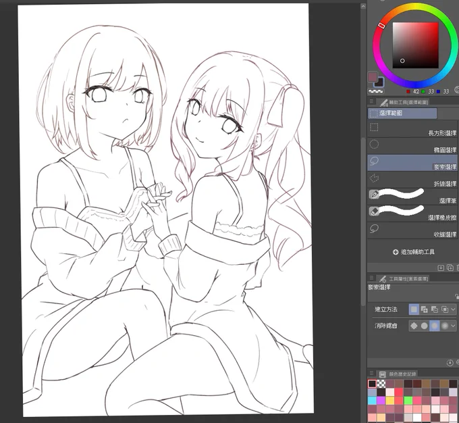Click the 套索選擇 tool name in tool property
Screen dimensions: 459x423
[379, 288]
